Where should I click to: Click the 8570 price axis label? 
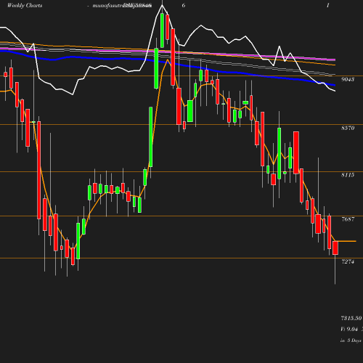point(348,128)
